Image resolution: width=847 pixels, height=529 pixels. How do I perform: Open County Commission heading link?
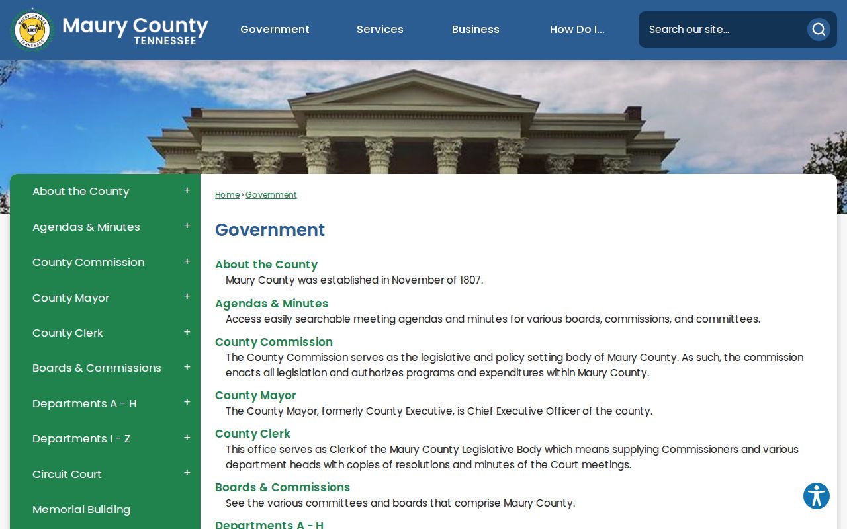pyautogui.click(x=274, y=342)
